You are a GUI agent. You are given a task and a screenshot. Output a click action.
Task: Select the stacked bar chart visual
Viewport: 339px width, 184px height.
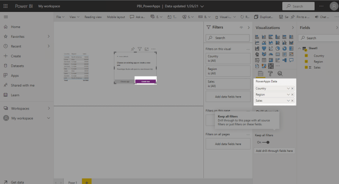click(x=257, y=37)
